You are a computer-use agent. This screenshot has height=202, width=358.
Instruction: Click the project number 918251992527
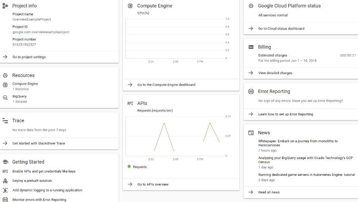click(x=24, y=44)
